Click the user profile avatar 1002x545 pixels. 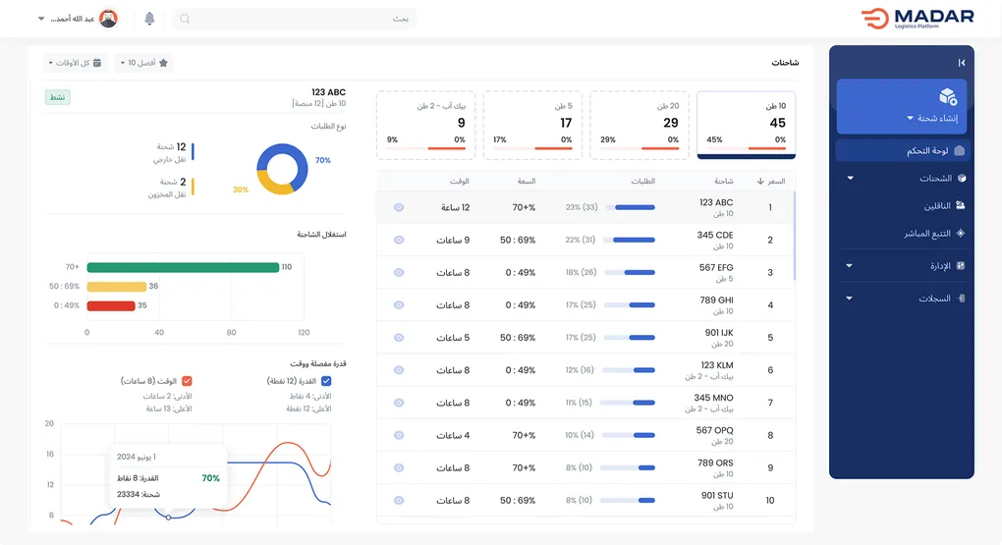[x=109, y=19]
